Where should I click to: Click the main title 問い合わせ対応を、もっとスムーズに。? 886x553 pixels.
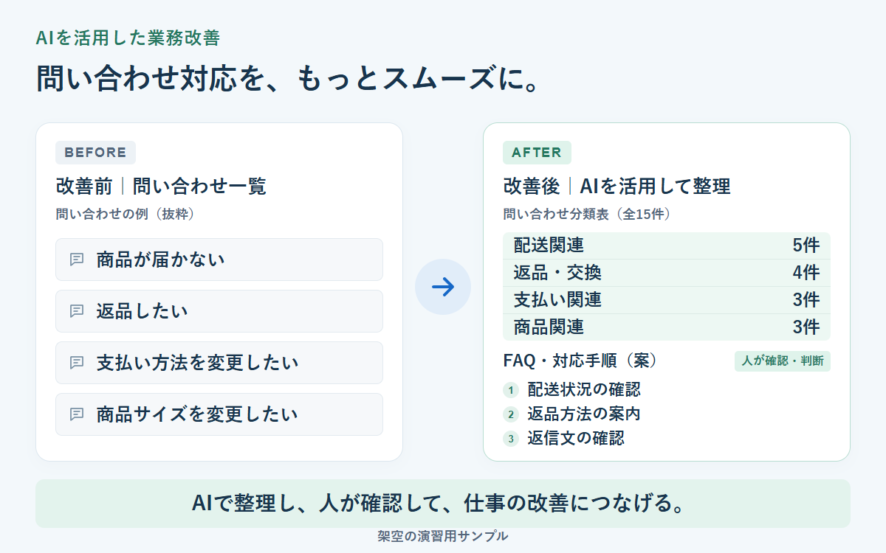pos(287,80)
